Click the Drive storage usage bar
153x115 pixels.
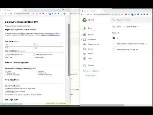(94, 69)
